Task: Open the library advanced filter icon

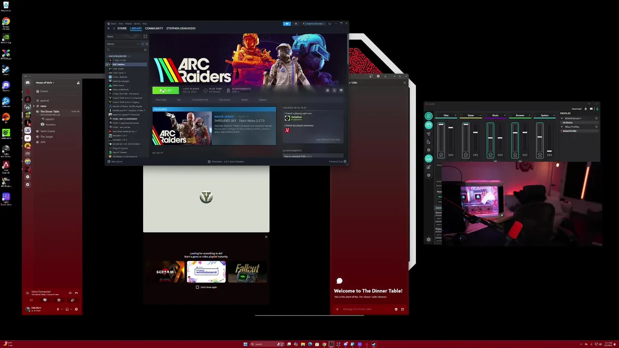Action: (x=145, y=50)
